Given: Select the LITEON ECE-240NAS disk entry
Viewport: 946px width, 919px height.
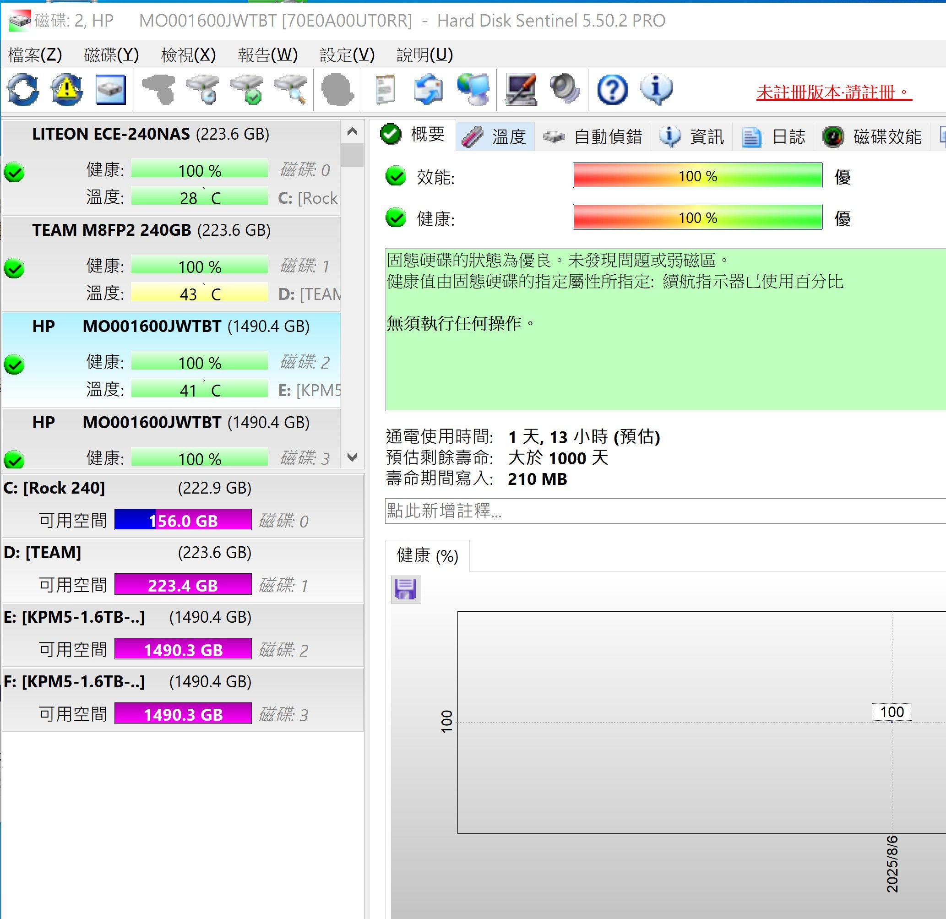Looking at the screenshot, I should coord(171,167).
